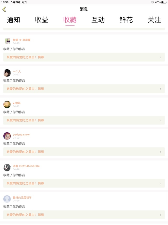Open chevron on 柚屿's collected work row
The image size is (168, 225).
[x=160, y=120]
